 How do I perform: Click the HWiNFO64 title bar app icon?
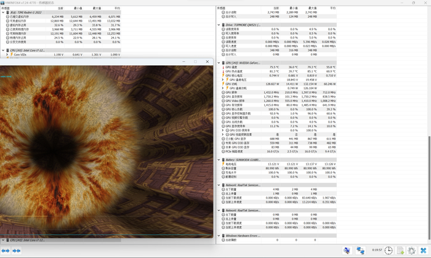point(2,2)
